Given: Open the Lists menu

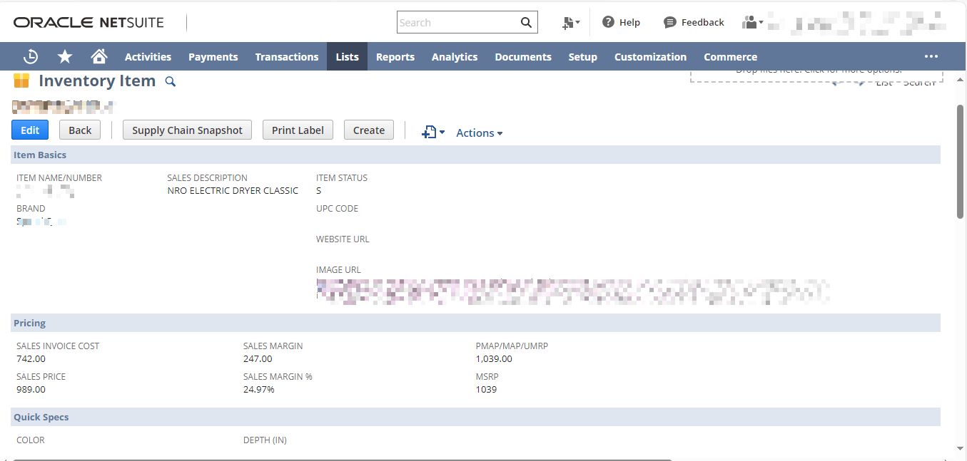Looking at the screenshot, I should pyautogui.click(x=348, y=57).
